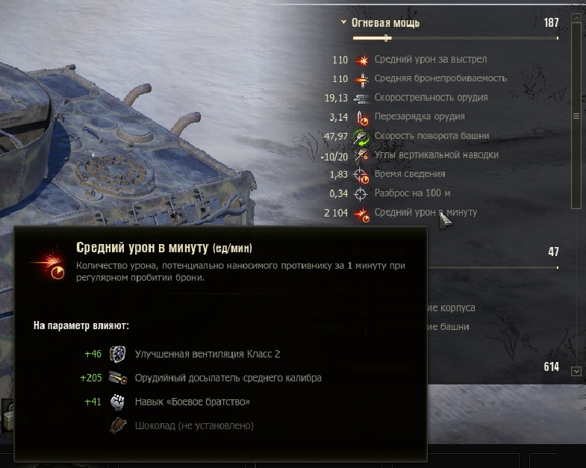Select the Chocolate consumable icon

click(118, 425)
